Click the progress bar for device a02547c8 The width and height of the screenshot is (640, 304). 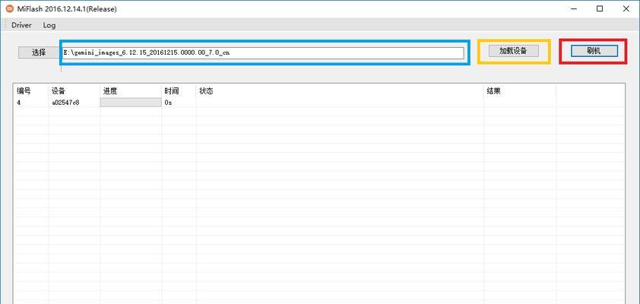pyautogui.click(x=131, y=103)
